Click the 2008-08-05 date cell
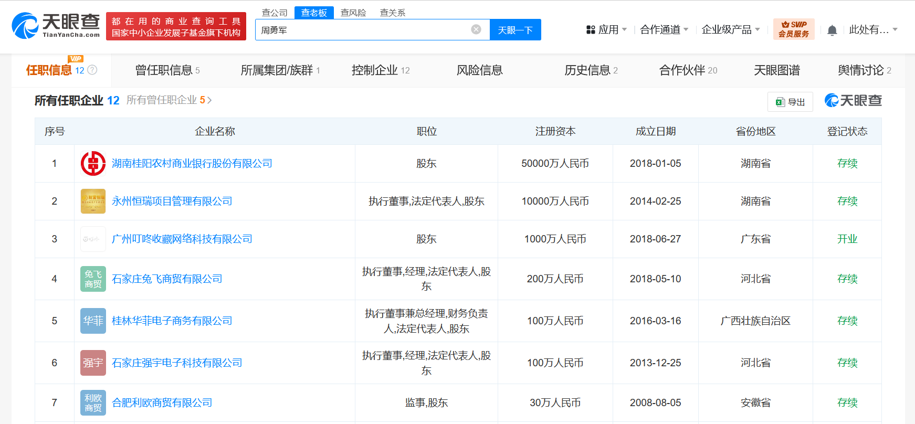Screen dimensions: 915x424 pyautogui.click(x=656, y=402)
